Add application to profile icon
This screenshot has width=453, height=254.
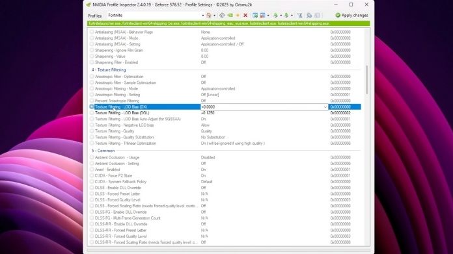point(255,16)
